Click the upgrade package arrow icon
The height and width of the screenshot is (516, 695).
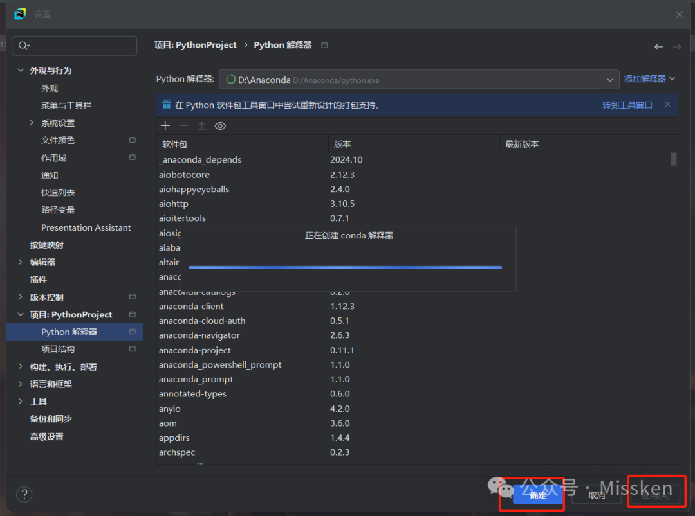click(201, 126)
